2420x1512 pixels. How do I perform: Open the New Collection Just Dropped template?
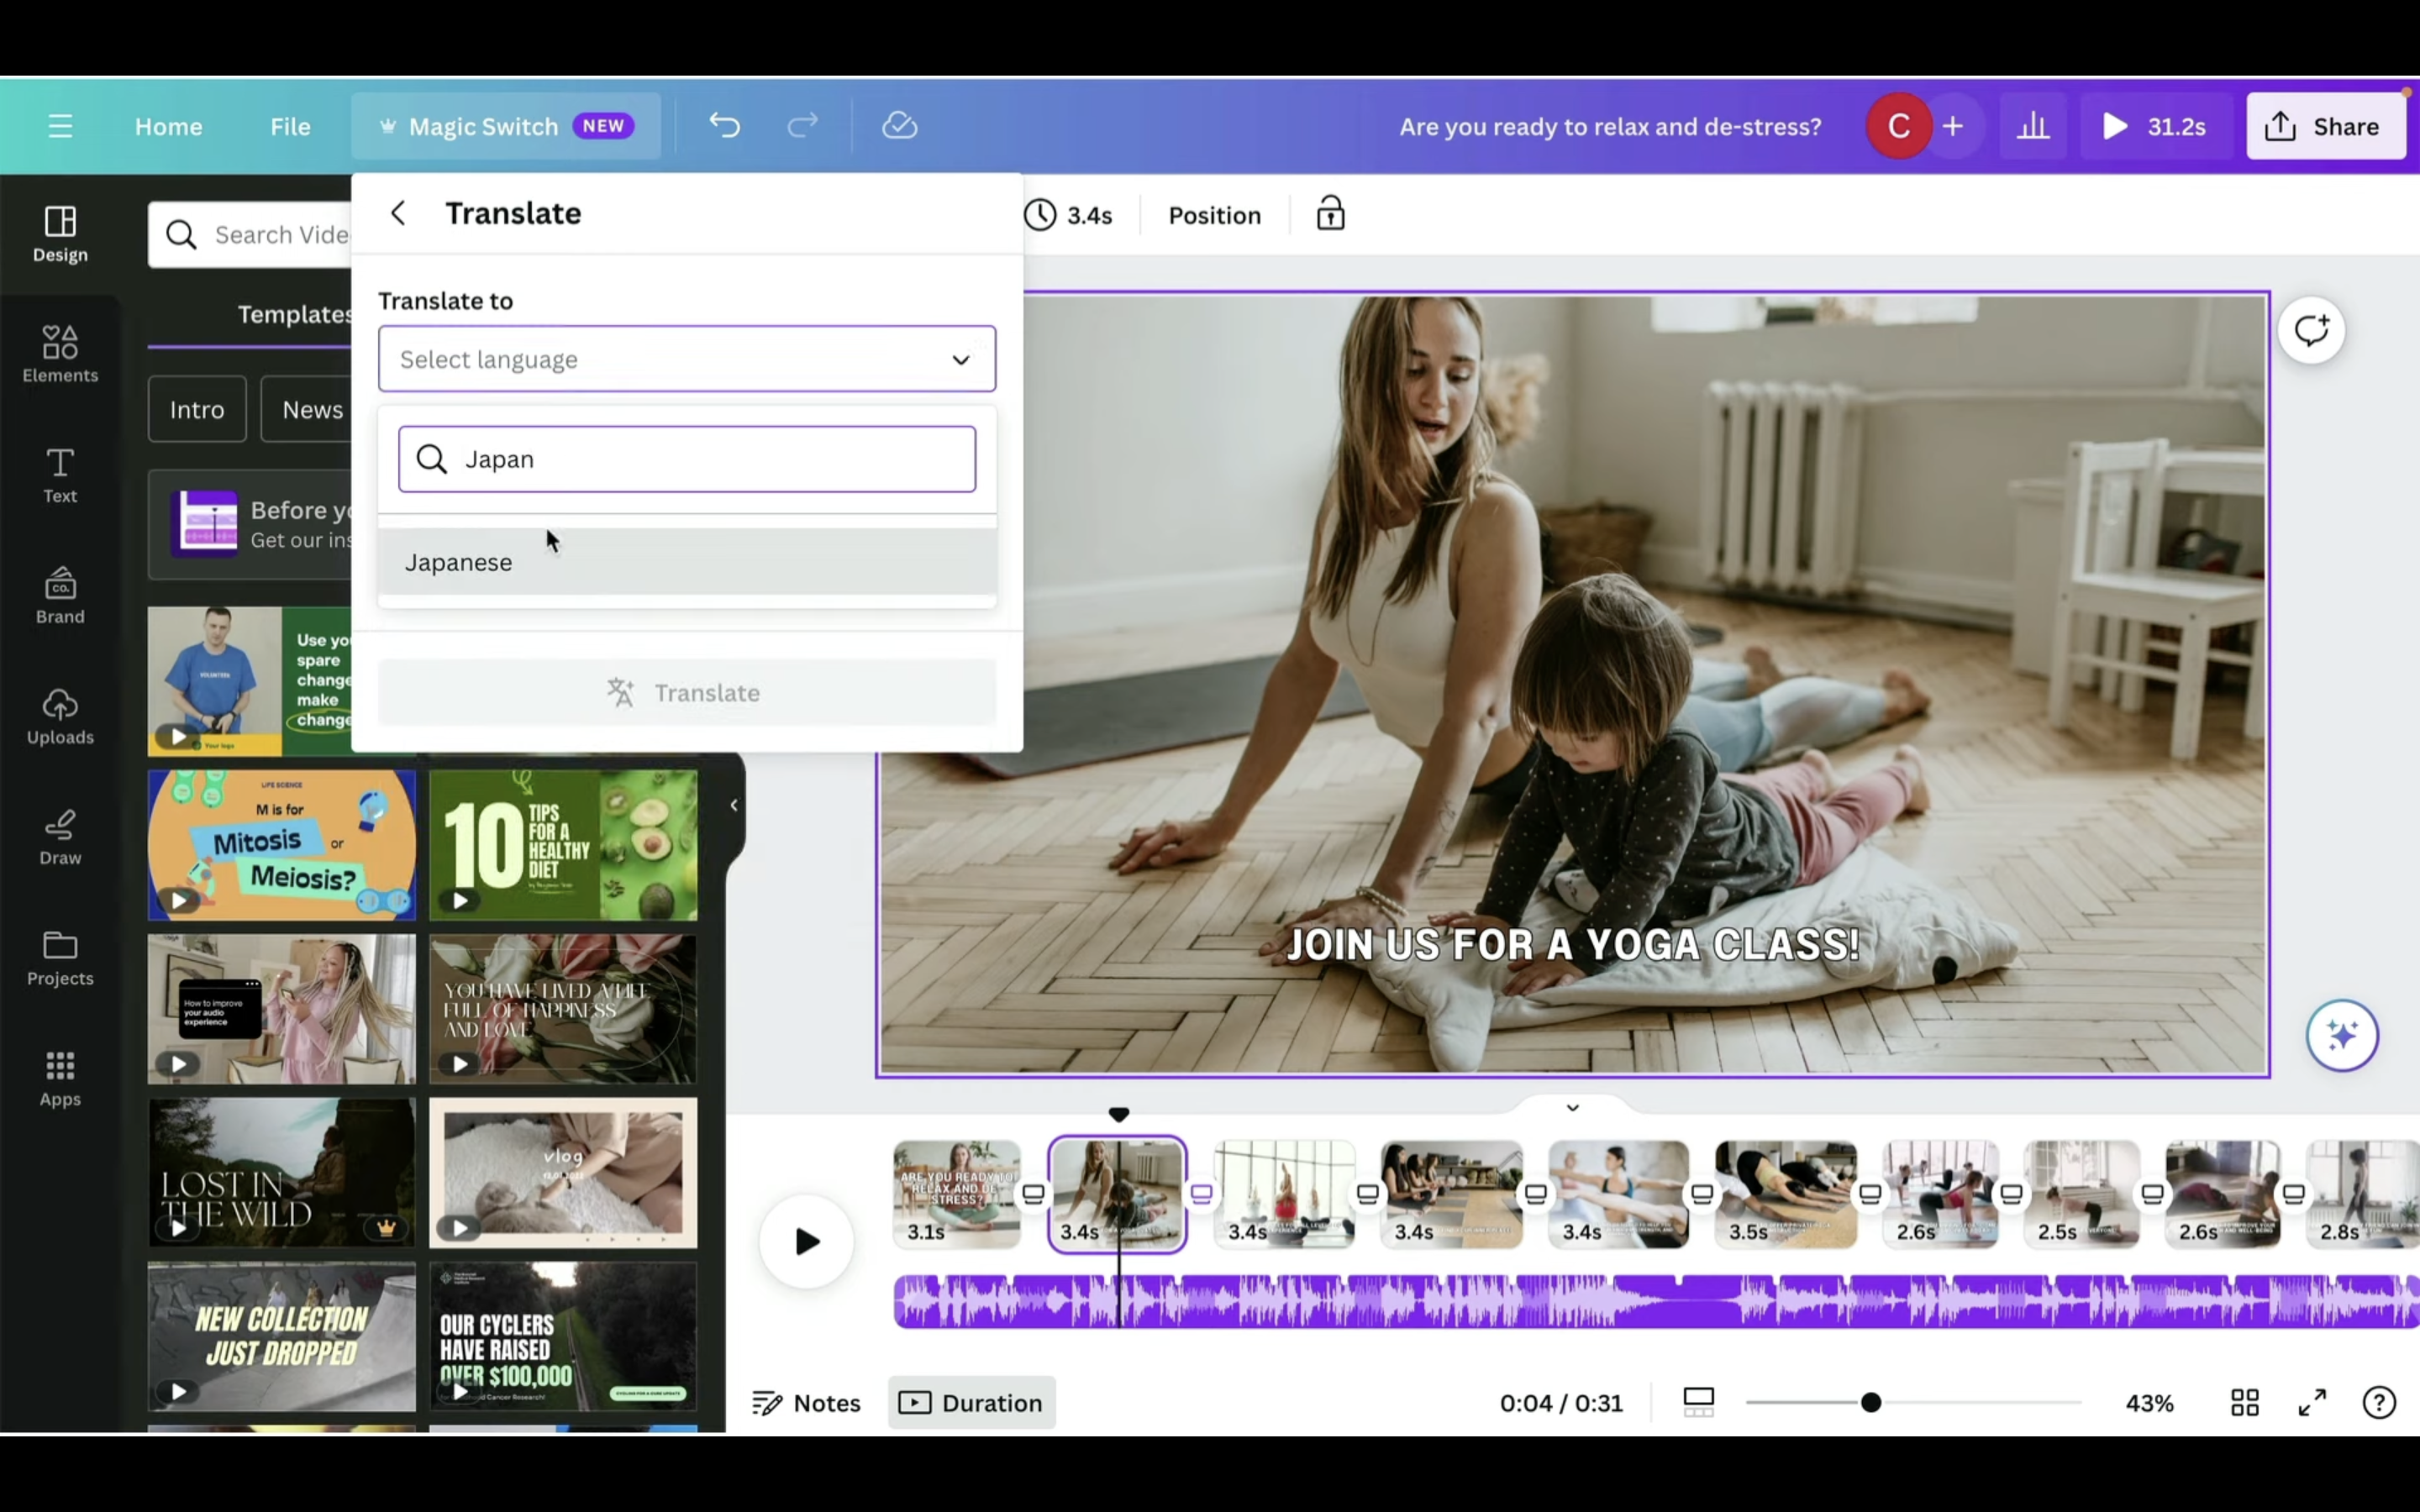point(282,1337)
